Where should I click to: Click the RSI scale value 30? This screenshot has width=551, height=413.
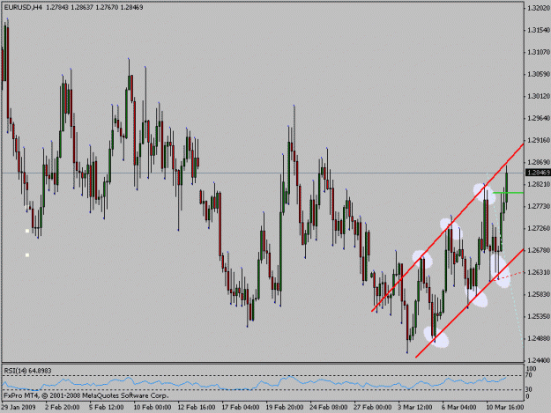pos(528,389)
